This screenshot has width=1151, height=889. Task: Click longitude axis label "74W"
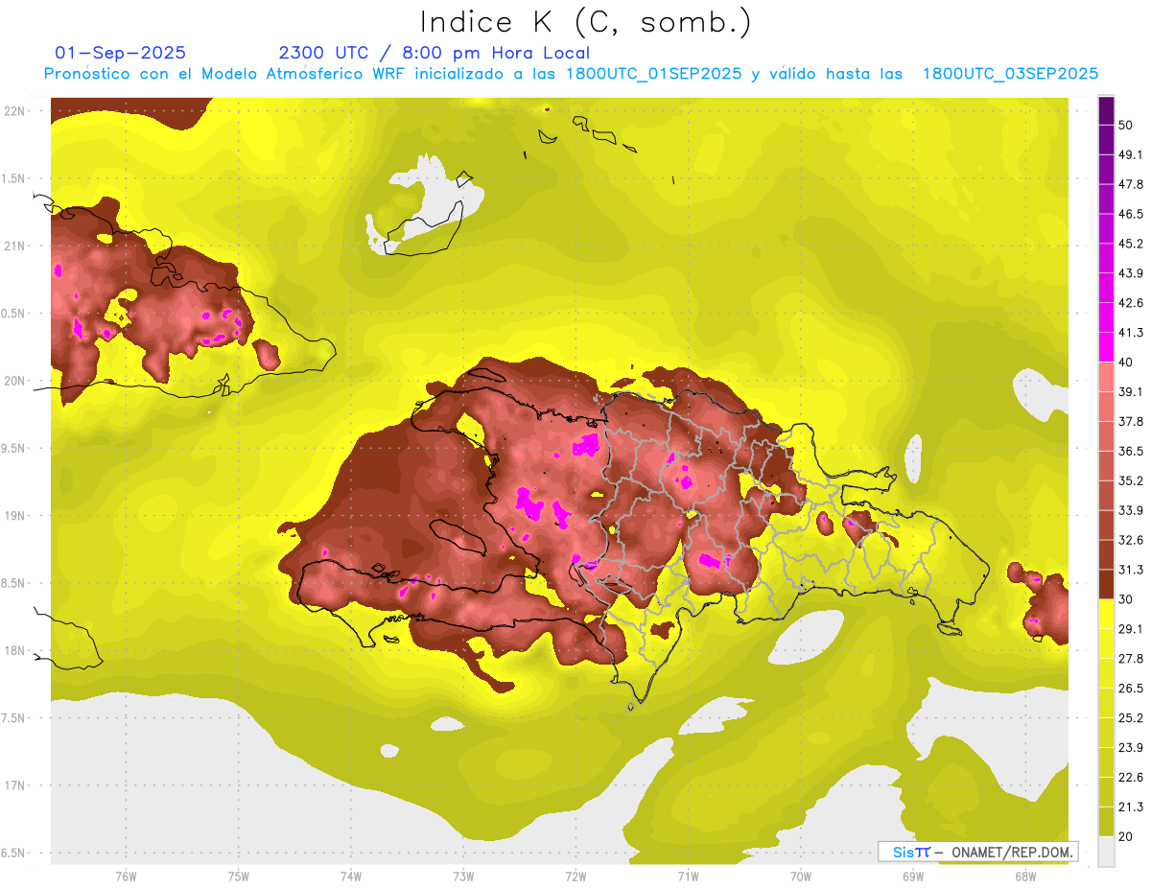(x=351, y=877)
